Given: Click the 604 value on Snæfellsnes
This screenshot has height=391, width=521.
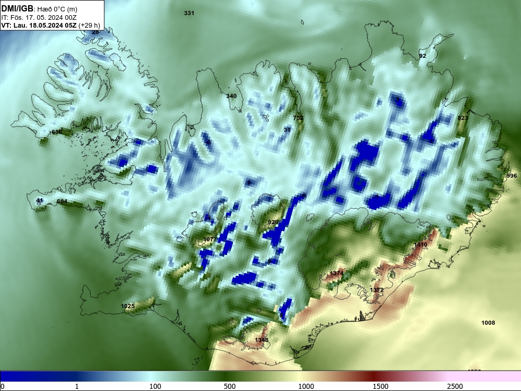Looking at the screenshot, I should (x=62, y=201).
